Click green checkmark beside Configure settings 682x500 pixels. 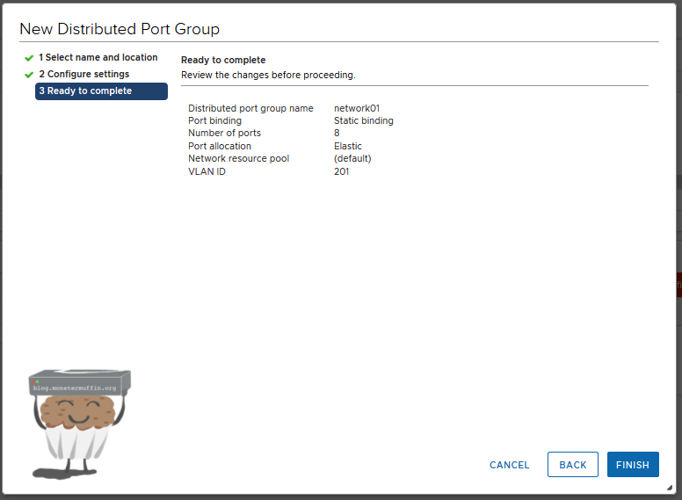(x=29, y=75)
